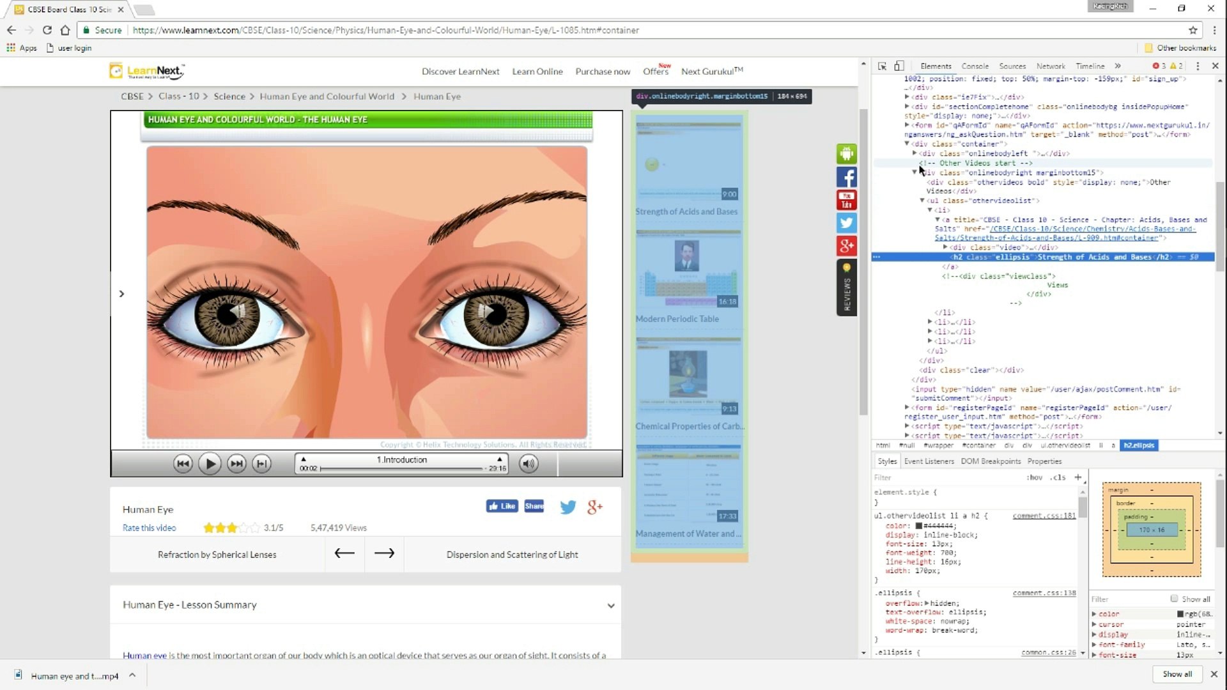Image resolution: width=1227 pixels, height=690 pixels.
Task: Toggle the .cls class editor button
Action: [x=1059, y=477]
